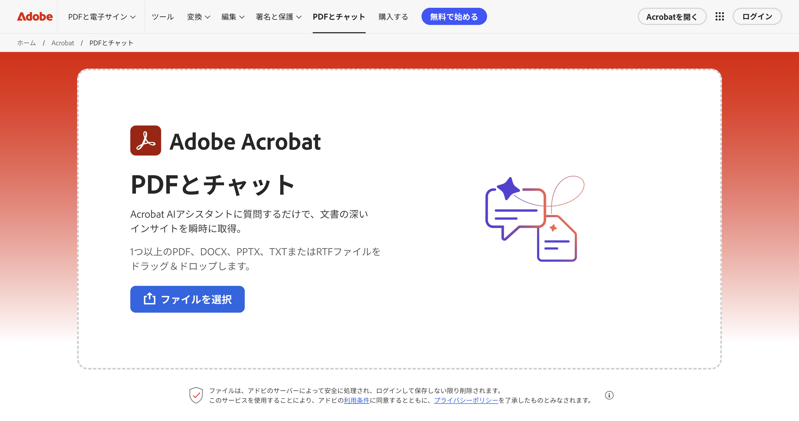Expand the 署名と保護 menu
Viewport: 799px width, 421px height.
click(279, 17)
